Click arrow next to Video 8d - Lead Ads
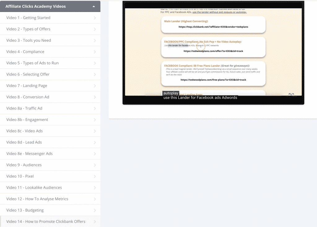The width and height of the screenshot is (317, 227). [x=95, y=142]
